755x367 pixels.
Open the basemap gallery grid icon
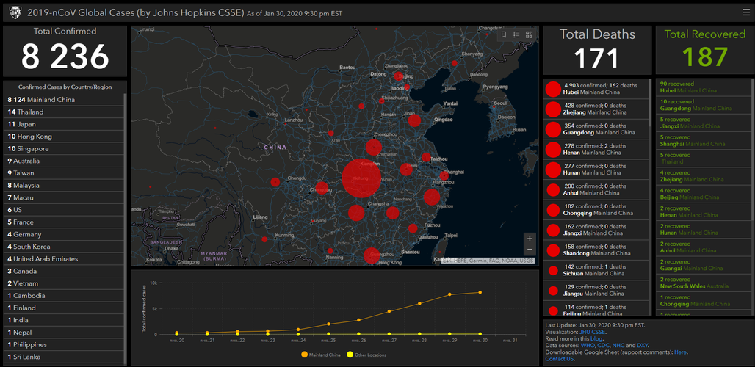point(529,34)
